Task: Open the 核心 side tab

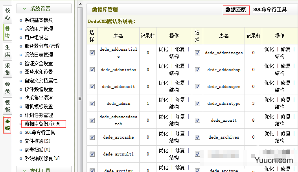Action: coord(7,14)
